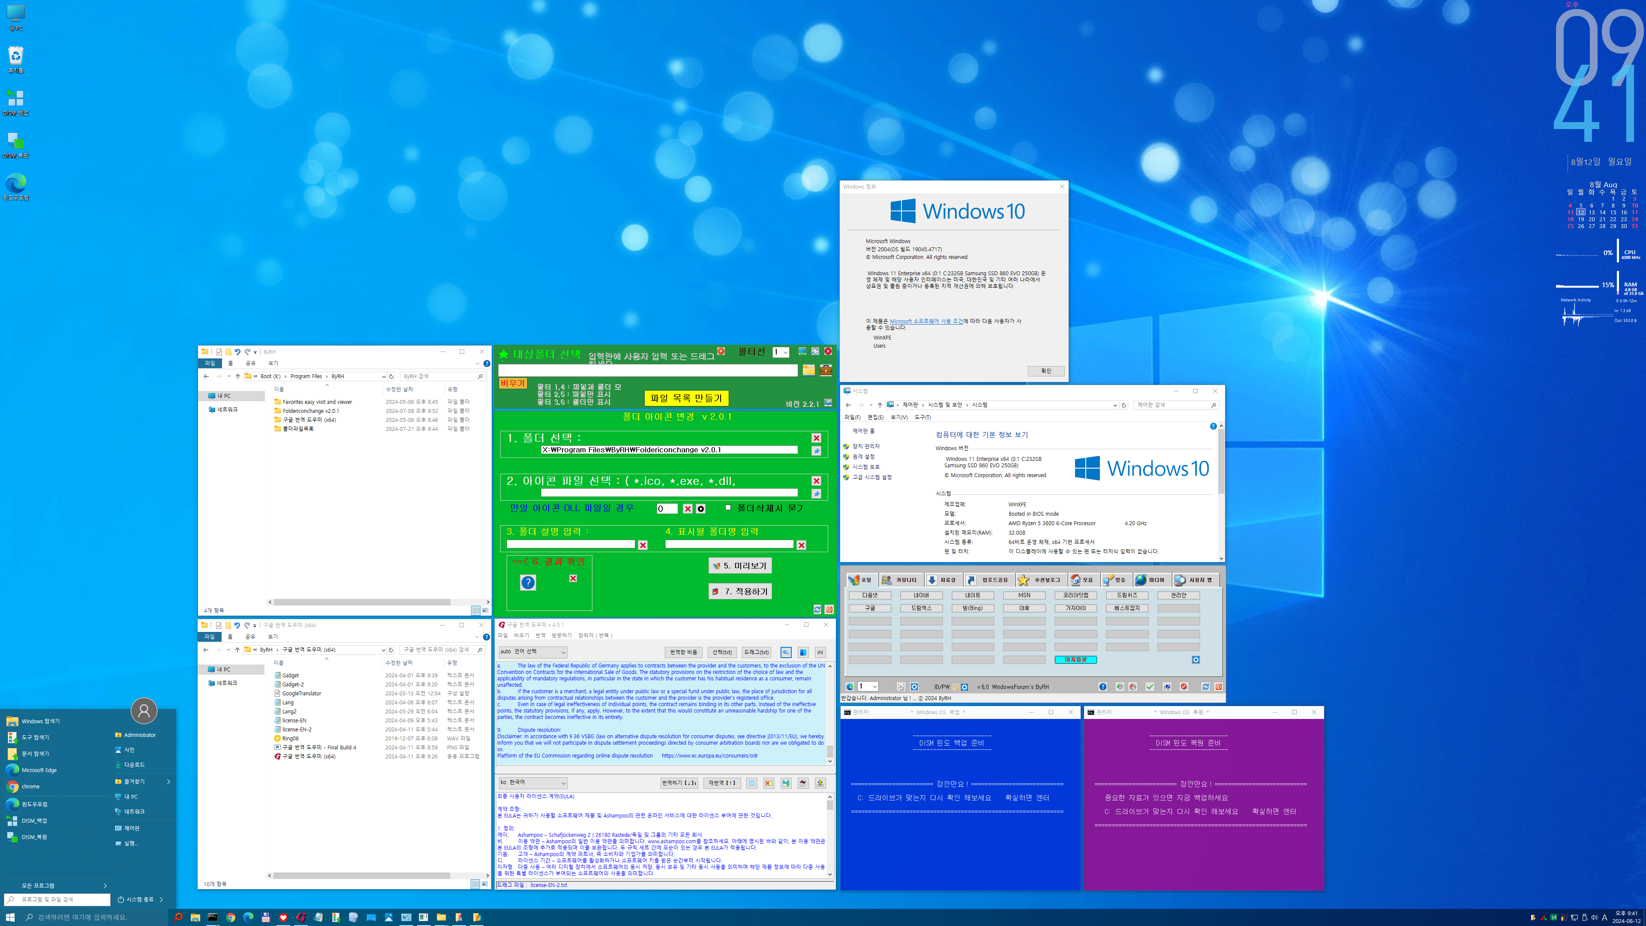
Task: Click the yellow folder browse icon
Action: (x=808, y=370)
